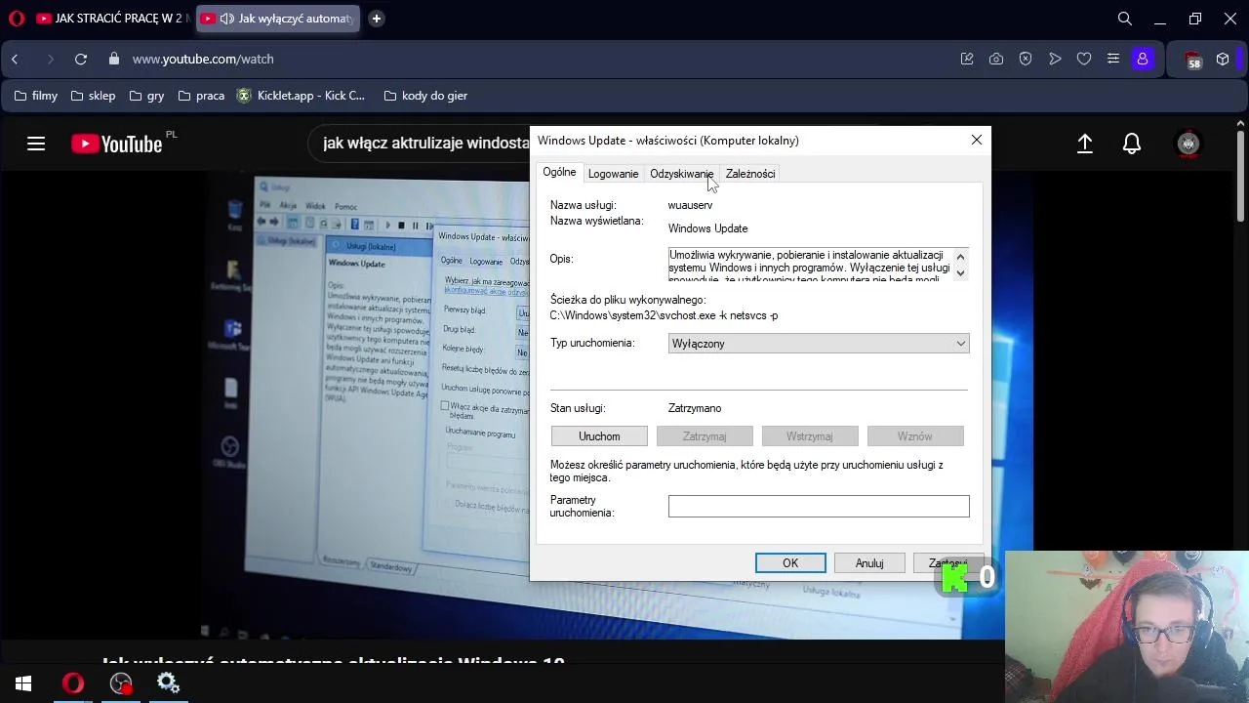This screenshot has height=703, width=1249.
Task: Open the Settings gear taskbar icon
Action: tap(168, 683)
